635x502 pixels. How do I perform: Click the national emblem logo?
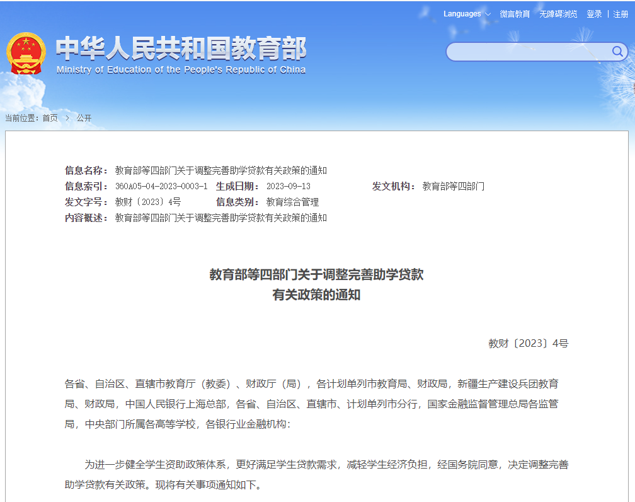point(26,53)
